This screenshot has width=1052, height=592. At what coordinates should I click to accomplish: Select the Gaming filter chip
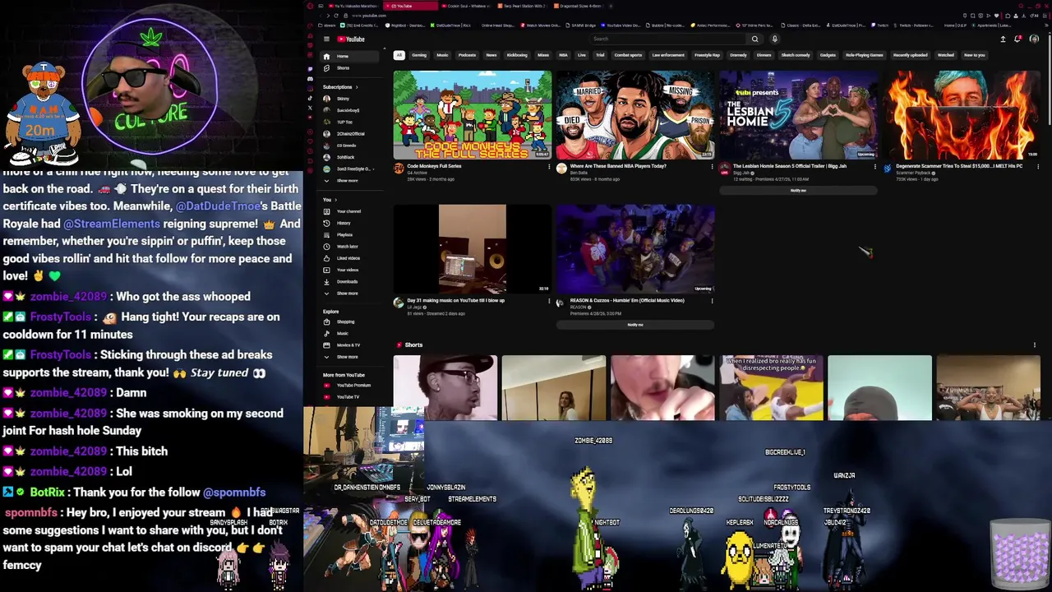[x=419, y=55]
